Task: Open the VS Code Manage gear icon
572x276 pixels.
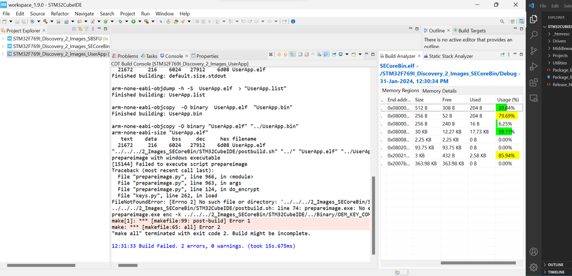Action: (534, 267)
